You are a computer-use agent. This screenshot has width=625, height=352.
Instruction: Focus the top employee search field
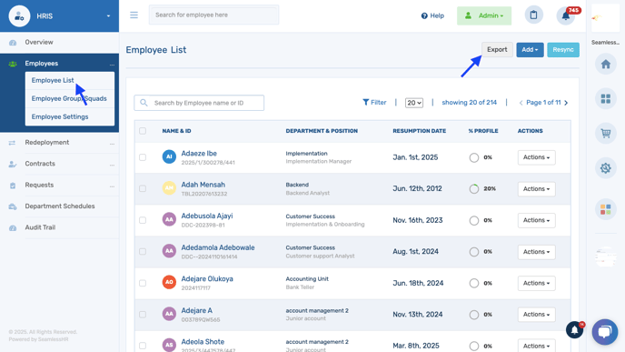tap(213, 15)
